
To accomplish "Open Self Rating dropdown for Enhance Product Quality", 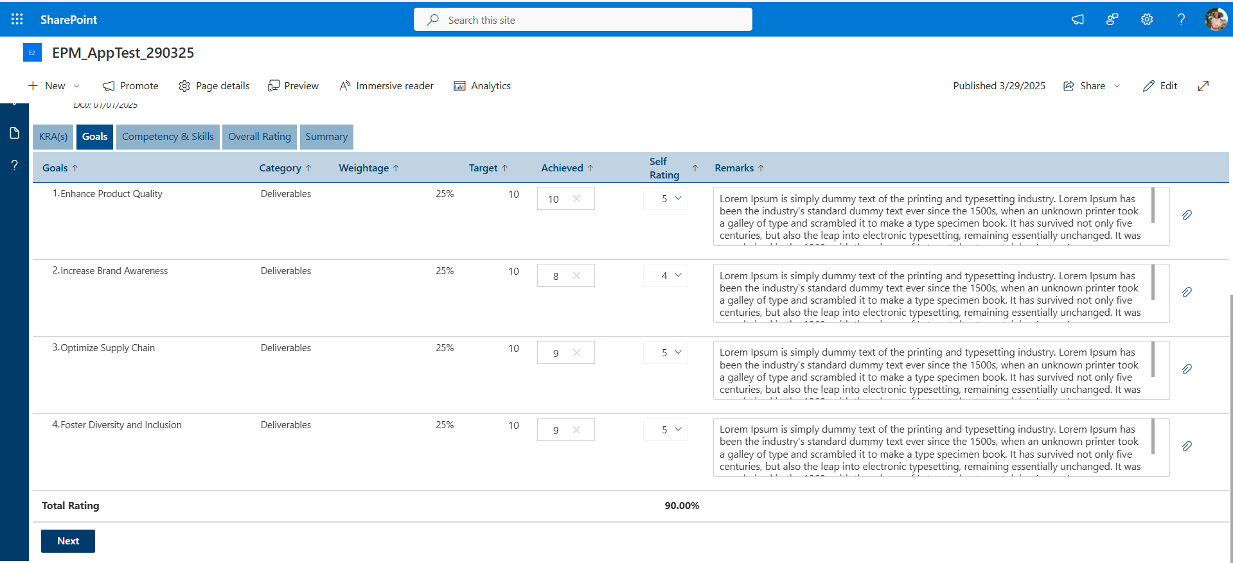I will (666, 198).
